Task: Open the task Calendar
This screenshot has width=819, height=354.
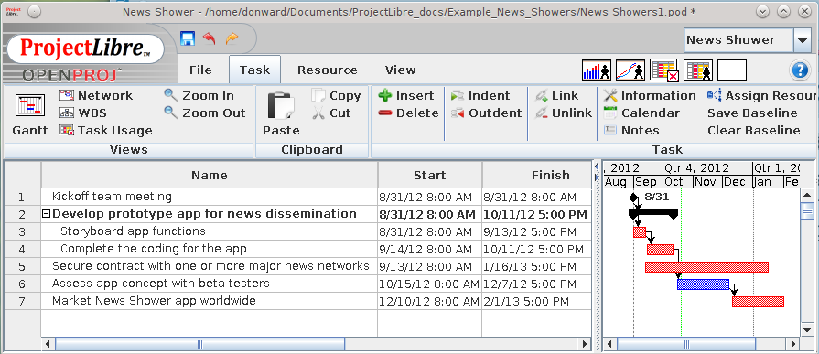Action: click(641, 113)
